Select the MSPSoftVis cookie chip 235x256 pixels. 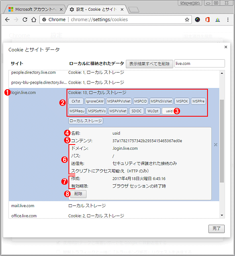pos(97,111)
